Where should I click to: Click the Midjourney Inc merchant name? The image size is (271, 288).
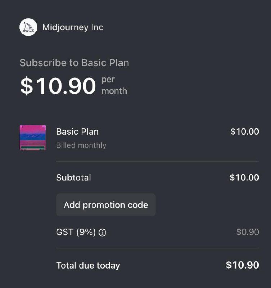pos(73,27)
